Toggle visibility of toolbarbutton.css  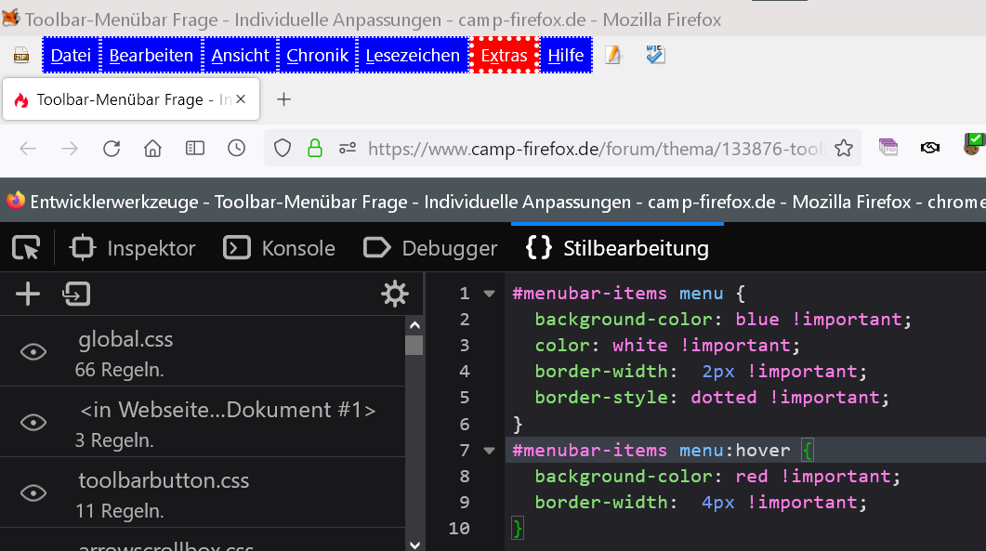[33, 492]
